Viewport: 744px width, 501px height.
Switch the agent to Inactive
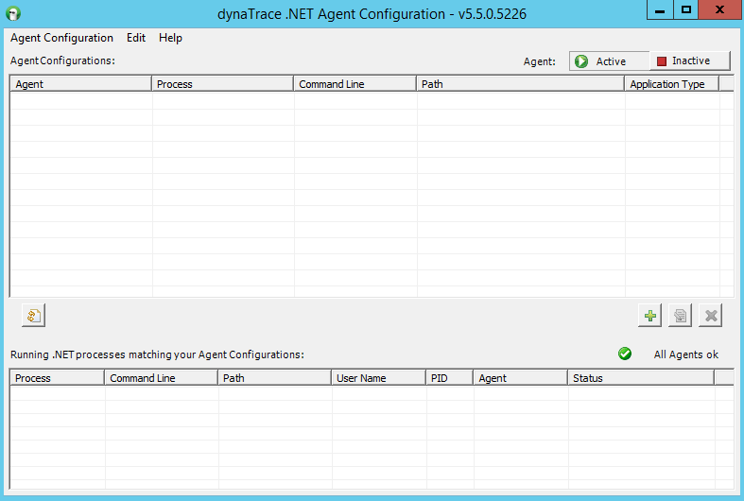tap(690, 60)
